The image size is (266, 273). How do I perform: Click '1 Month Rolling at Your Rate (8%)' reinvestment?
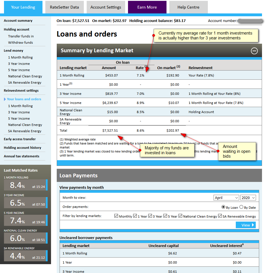[x=214, y=94]
